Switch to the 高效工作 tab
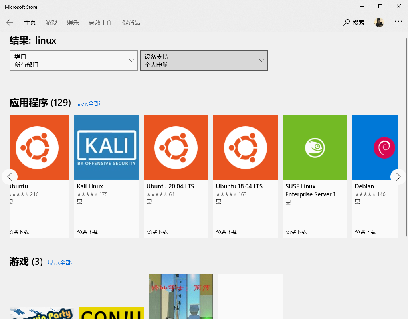Screen dimensions: 408x319 (101, 23)
